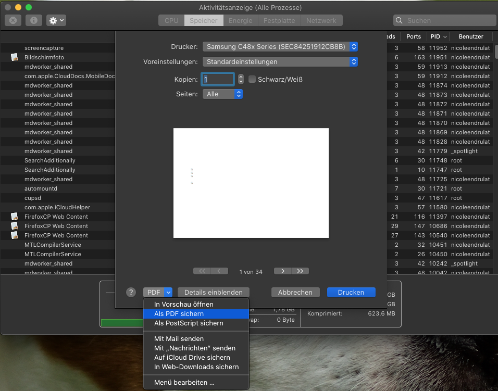
Task: Click the Kopien stepper control
Action: point(241,80)
